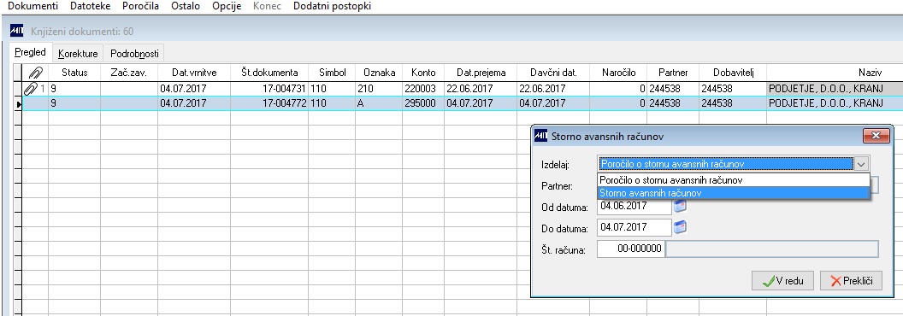Choose 'Storno avansnih računov' list option
Screen dimensions: 903x316
[733, 193]
